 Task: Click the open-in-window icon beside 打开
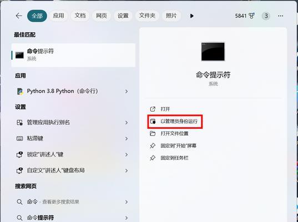pos(153,109)
